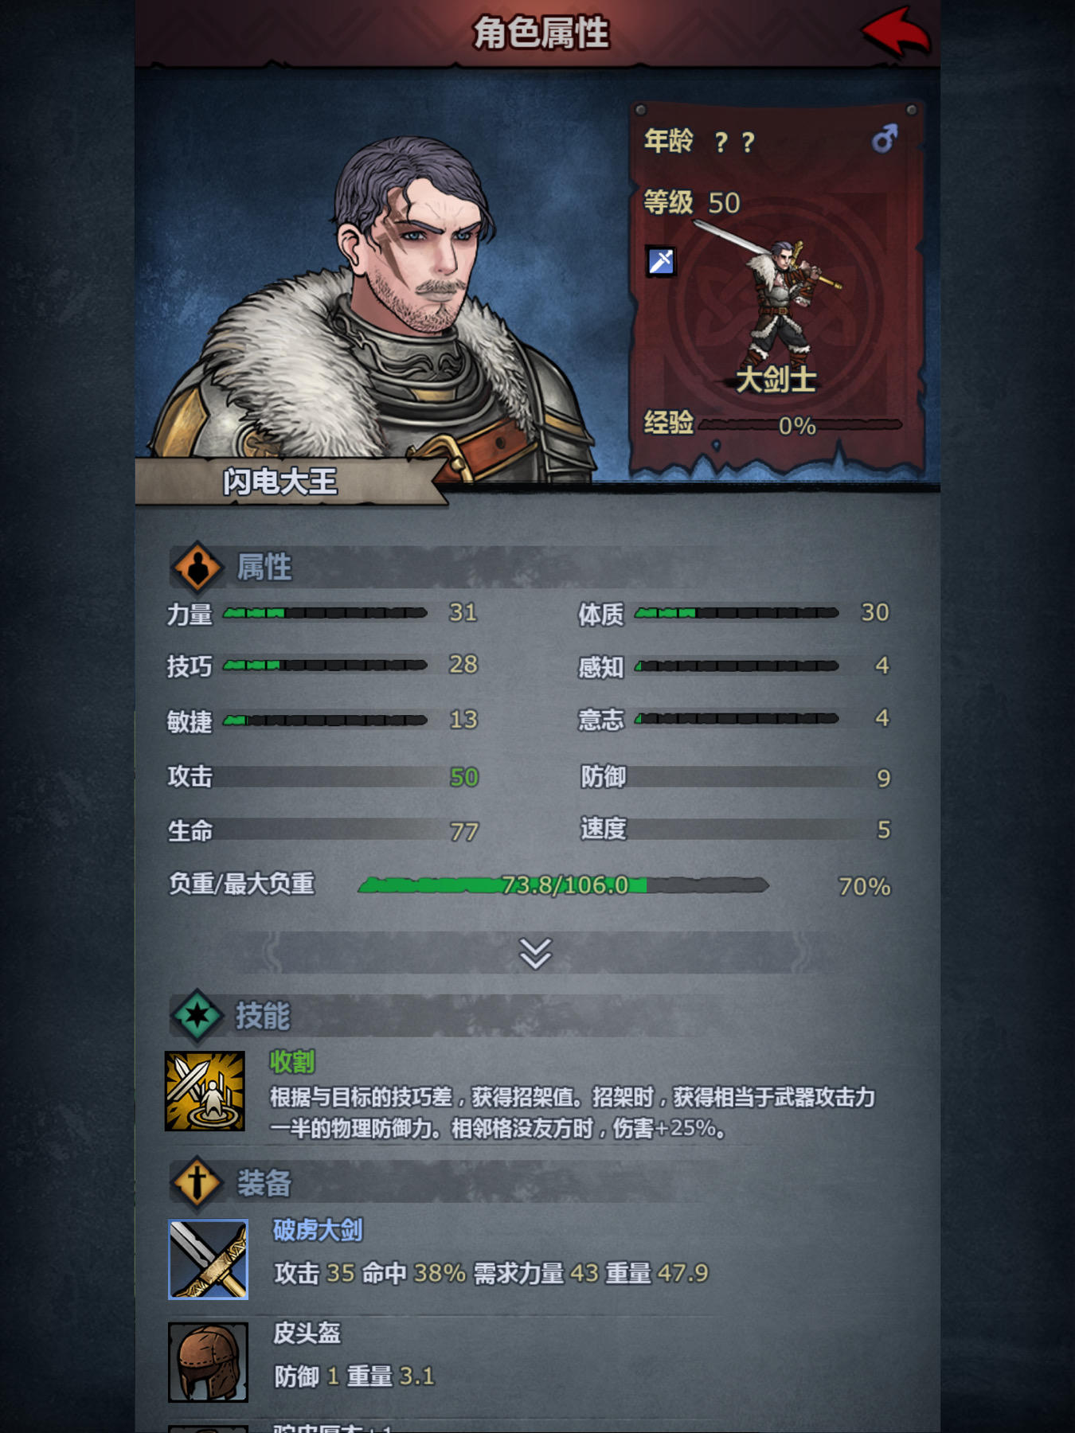The image size is (1075, 1433).
Task: Select the 皮头盔 leather helmet icon
Action: 208,1362
